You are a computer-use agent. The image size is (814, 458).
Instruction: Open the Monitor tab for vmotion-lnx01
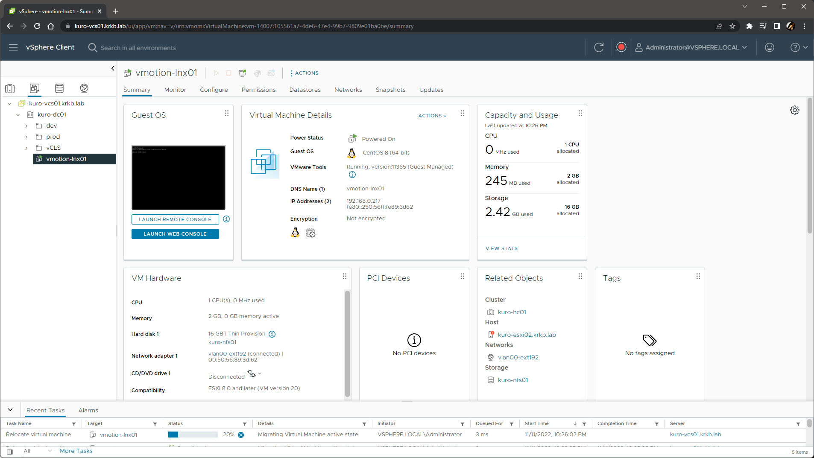coord(175,90)
